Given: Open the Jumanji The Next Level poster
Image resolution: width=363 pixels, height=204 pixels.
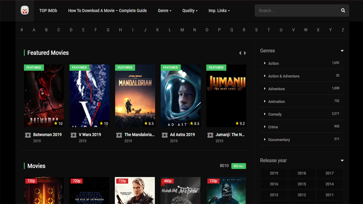Looking at the screenshot, I should point(226,96).
